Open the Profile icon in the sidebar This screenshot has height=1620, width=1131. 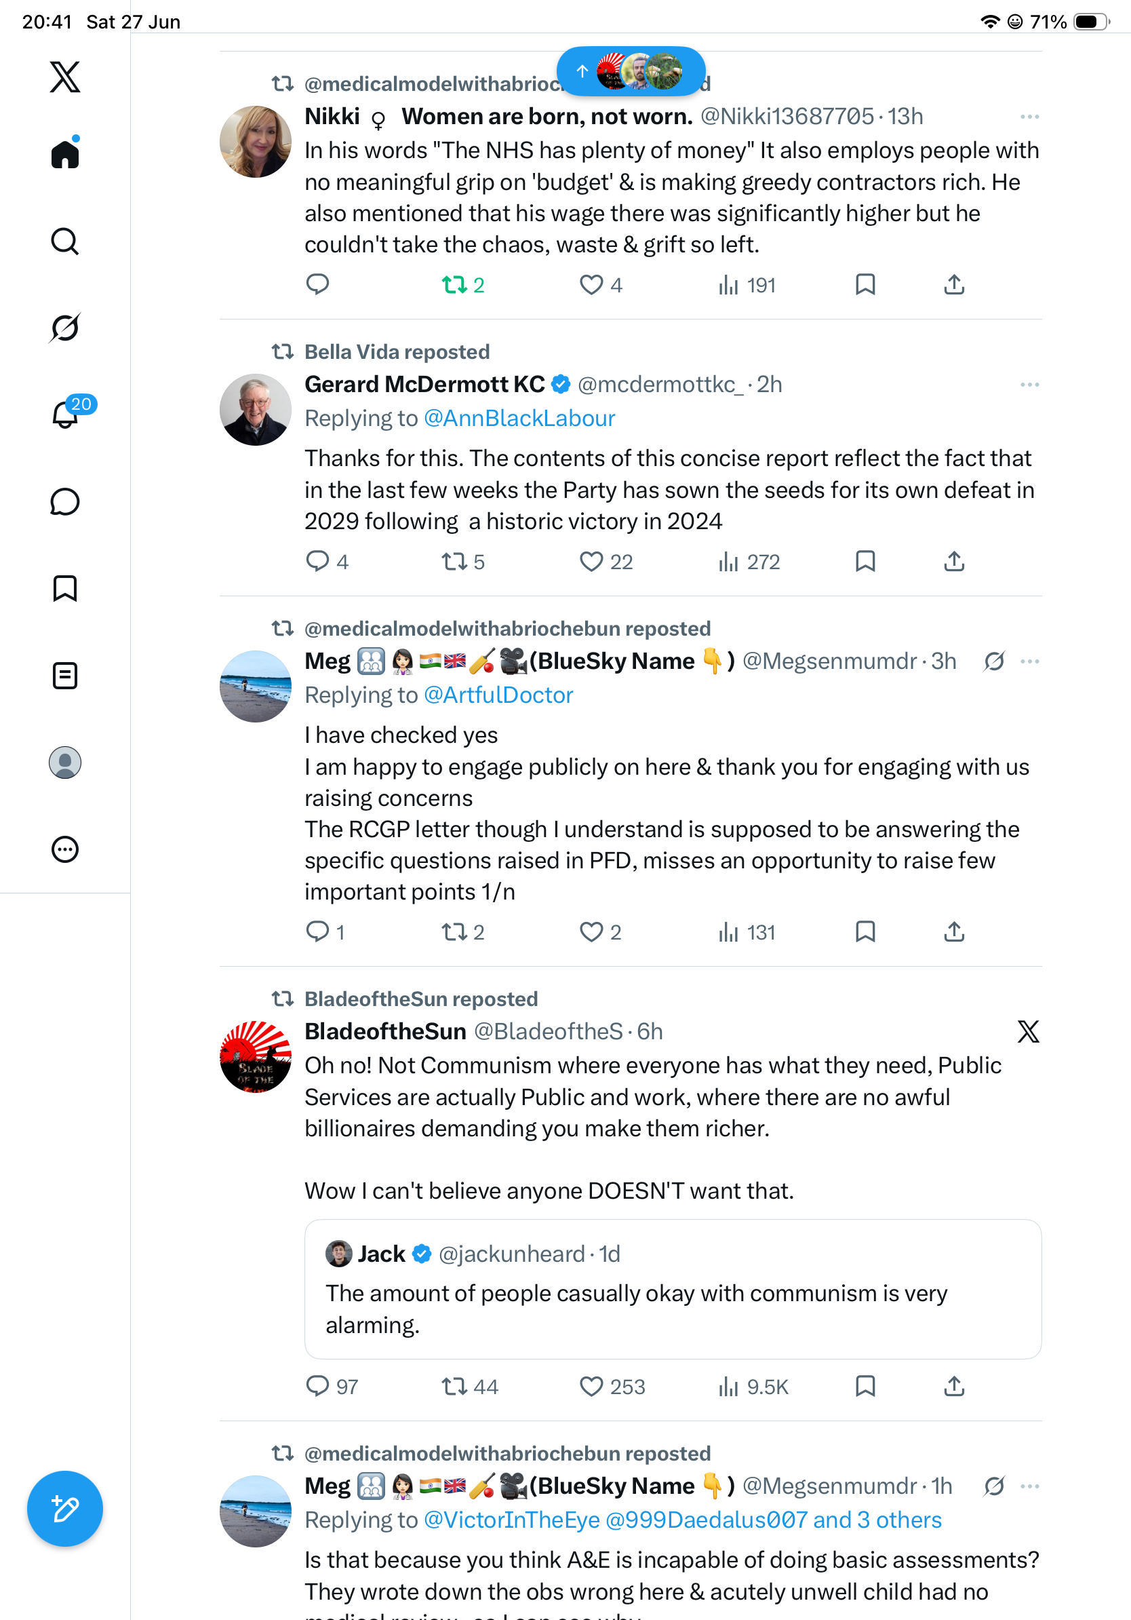tap(65, 762)
